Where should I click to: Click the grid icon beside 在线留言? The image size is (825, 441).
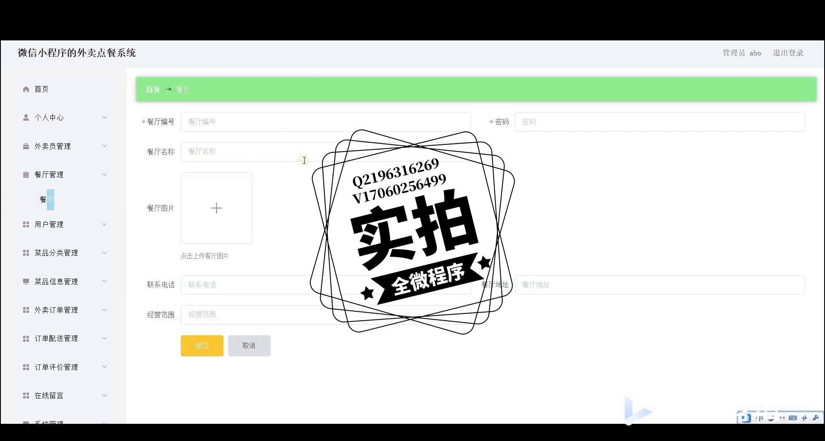[26, 395]
